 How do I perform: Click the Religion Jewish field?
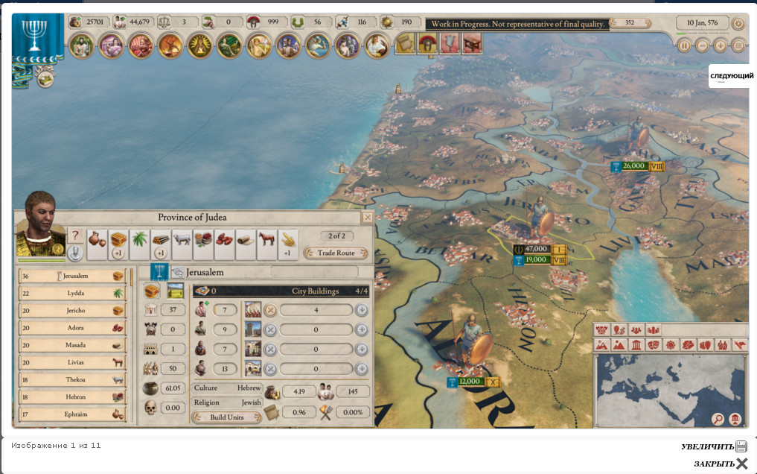[227, 402]
